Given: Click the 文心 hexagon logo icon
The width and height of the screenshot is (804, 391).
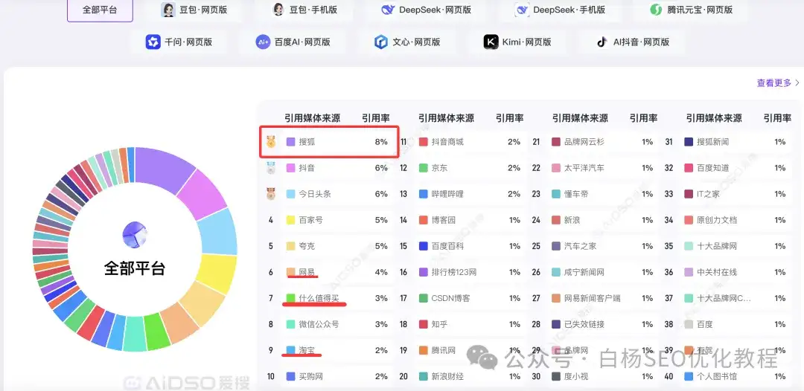Looking at the screenshot, I should [x=381, y=42].
